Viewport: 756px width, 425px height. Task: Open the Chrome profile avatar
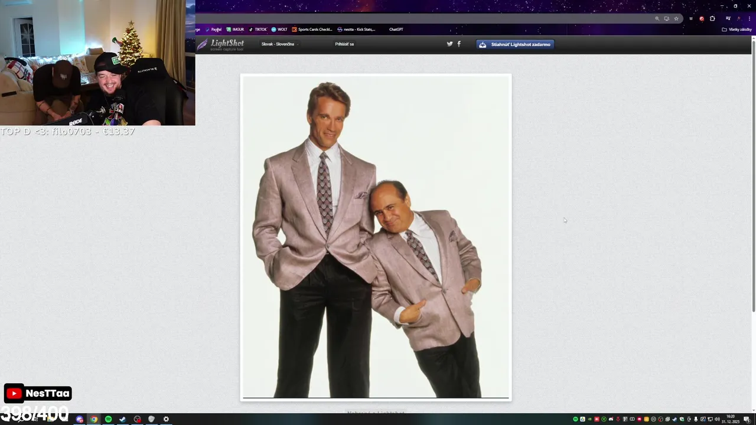point(739,18)
